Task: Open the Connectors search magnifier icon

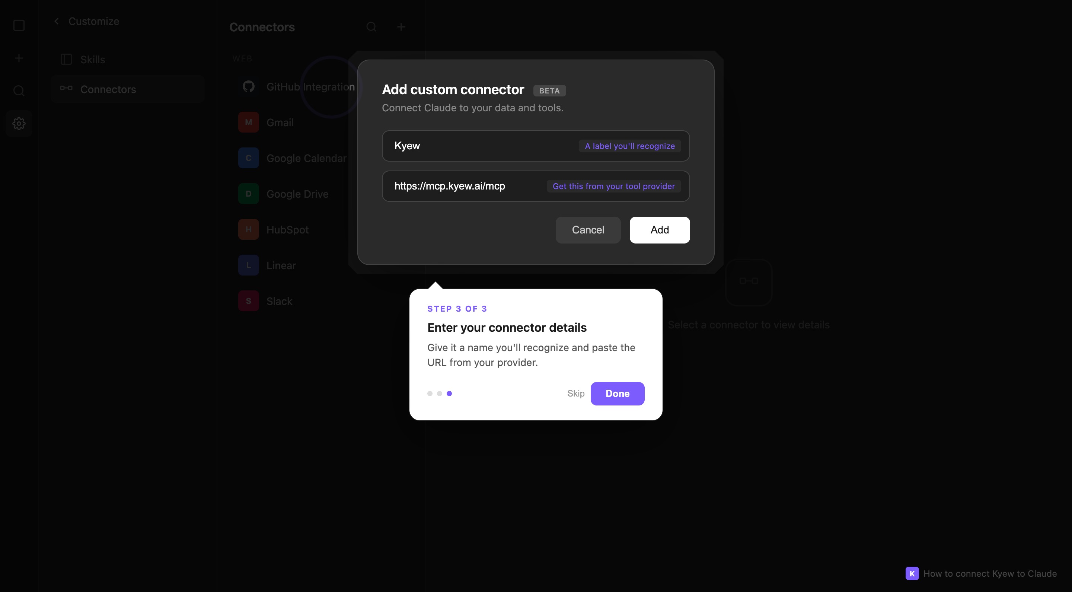Action: pyautogui.click(x=371, y=27)
